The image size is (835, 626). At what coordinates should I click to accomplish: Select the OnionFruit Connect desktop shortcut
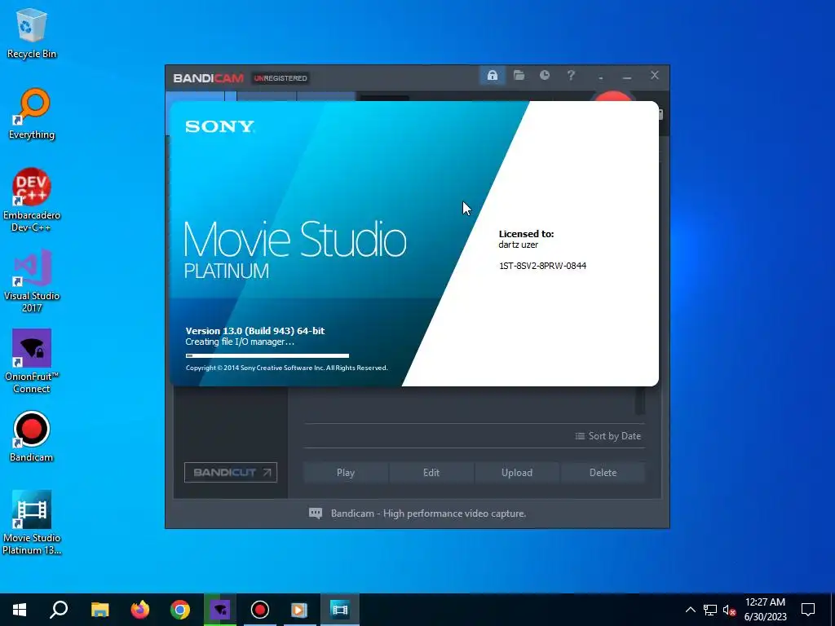tap(32, 361)
